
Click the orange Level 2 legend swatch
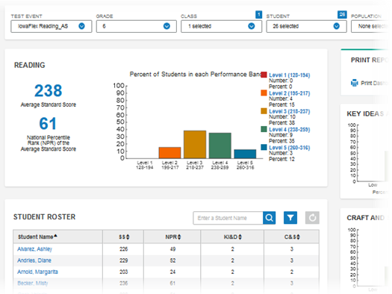click(264, 93)
